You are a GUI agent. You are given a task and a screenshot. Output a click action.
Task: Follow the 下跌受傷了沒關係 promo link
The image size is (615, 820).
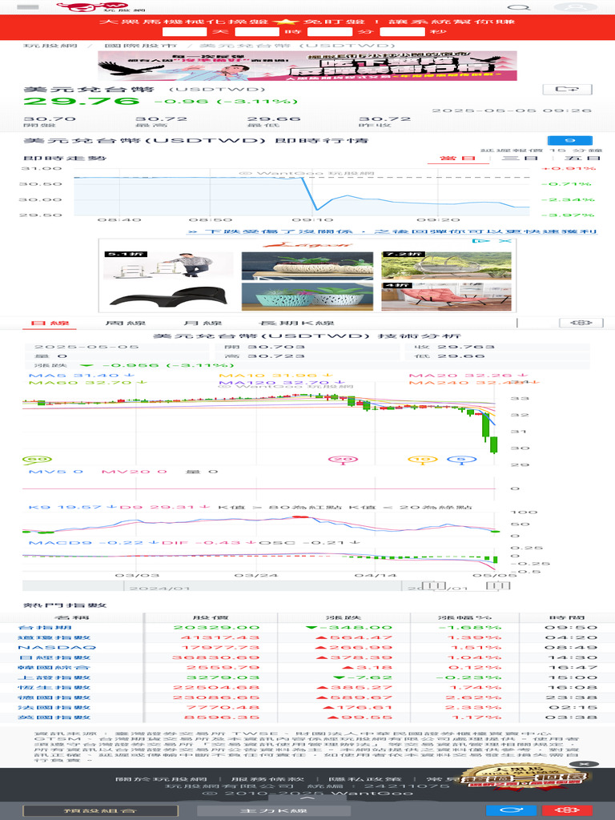(x=391, y=231)
